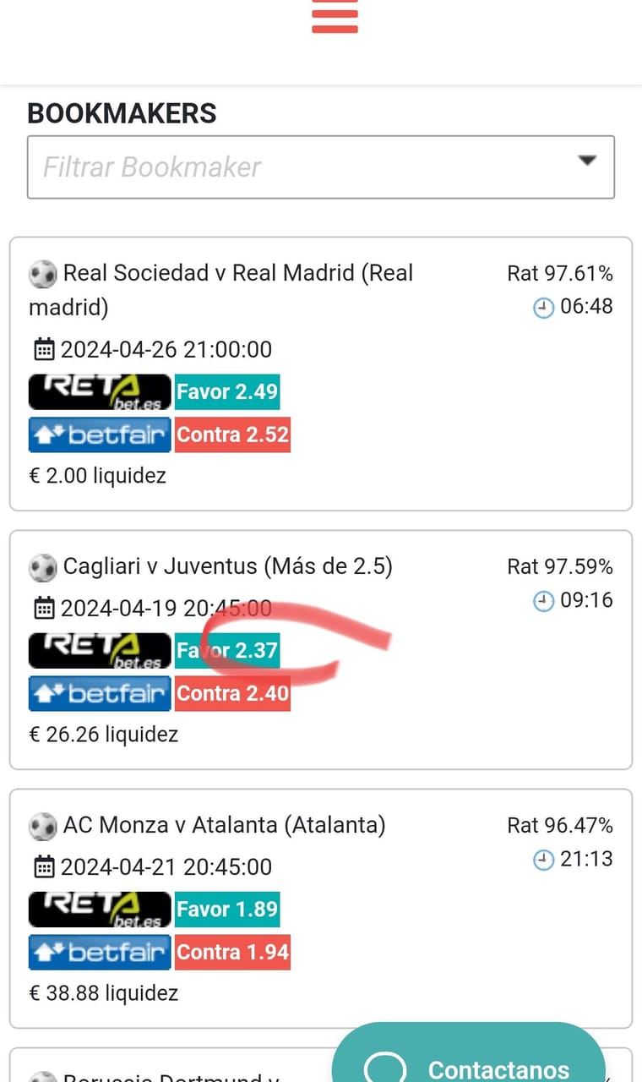Image resolution: width=642 pixels, height=1082 pixels.
Task: Select the Contra 1.94 odds badge
Action: point(232,952)
